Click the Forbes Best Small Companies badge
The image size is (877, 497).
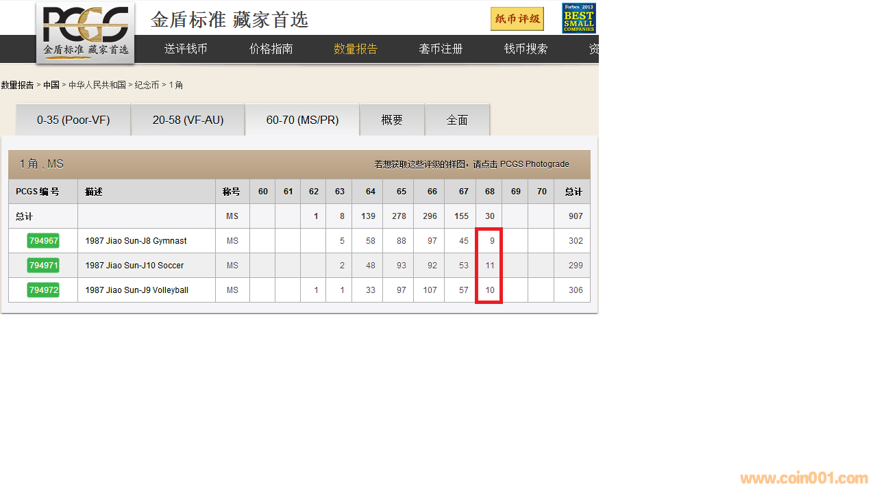578,18
